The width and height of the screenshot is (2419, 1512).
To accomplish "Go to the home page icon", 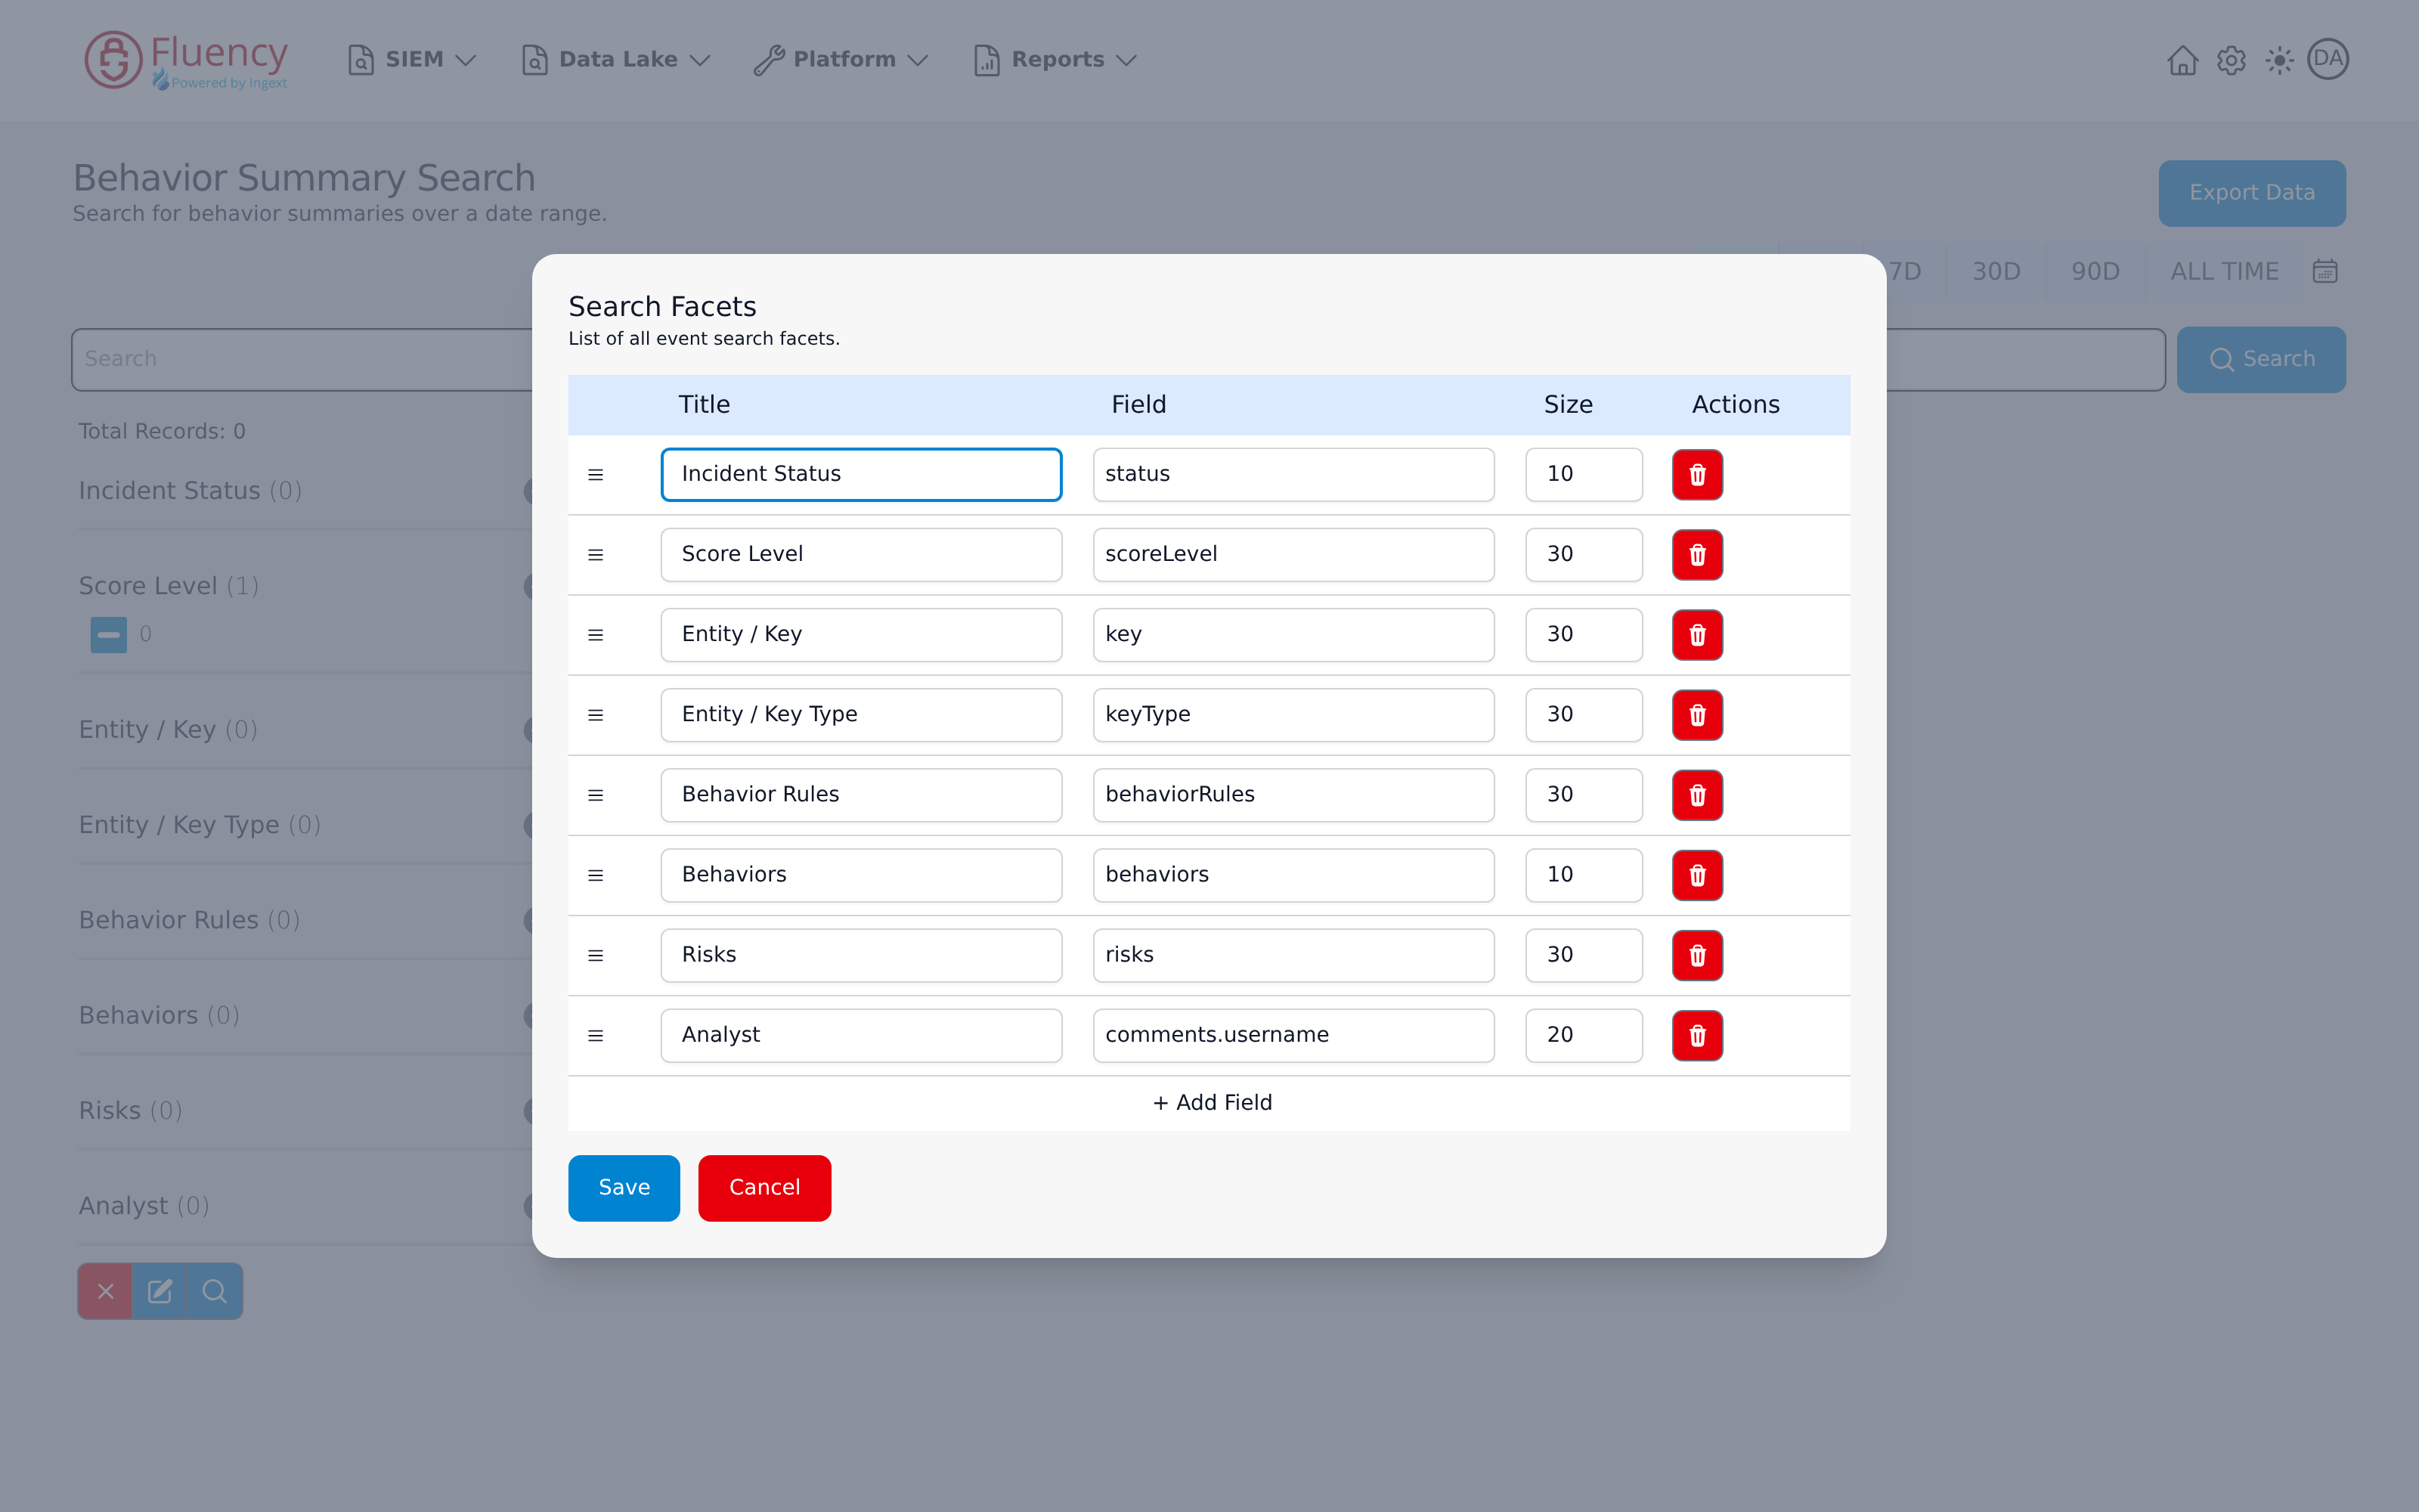I will (x=2182, y=60).
